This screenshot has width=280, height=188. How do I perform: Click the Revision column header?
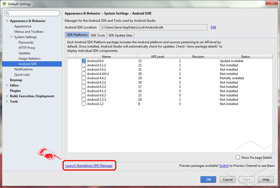(x=198, y=56)
